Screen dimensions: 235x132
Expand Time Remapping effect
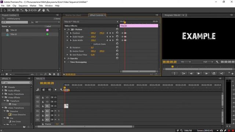(x=65, y=62)
